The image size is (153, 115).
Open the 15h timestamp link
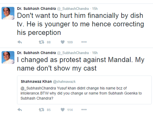pyautogui.click(x=95, y=9)
